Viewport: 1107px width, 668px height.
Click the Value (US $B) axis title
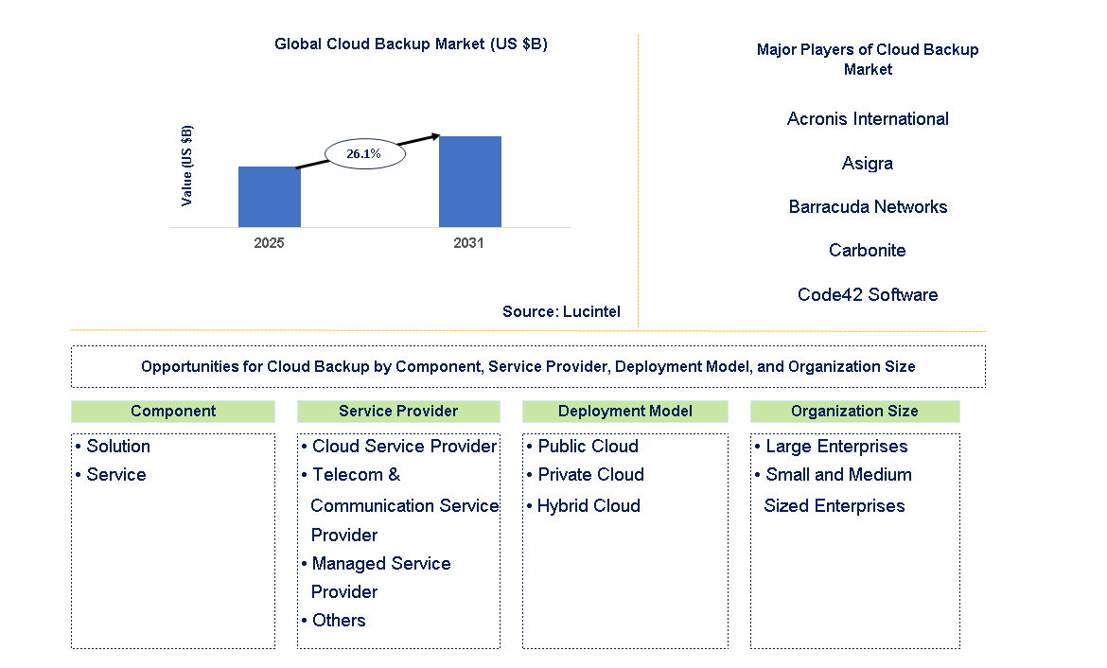[187, 166]
